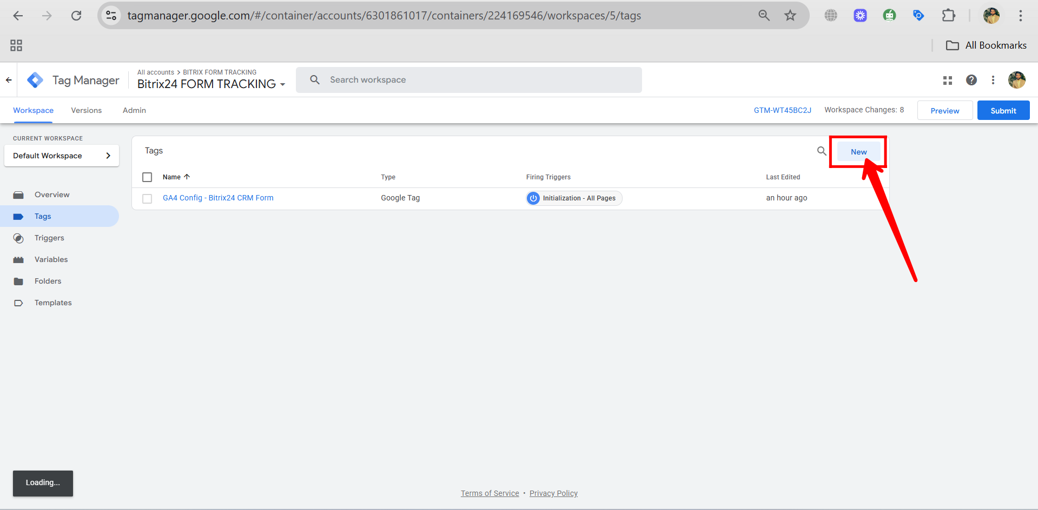Open Initialization - All Pages trigger chip
Viewport: 1038px width, 510px height.
point(574,198)
